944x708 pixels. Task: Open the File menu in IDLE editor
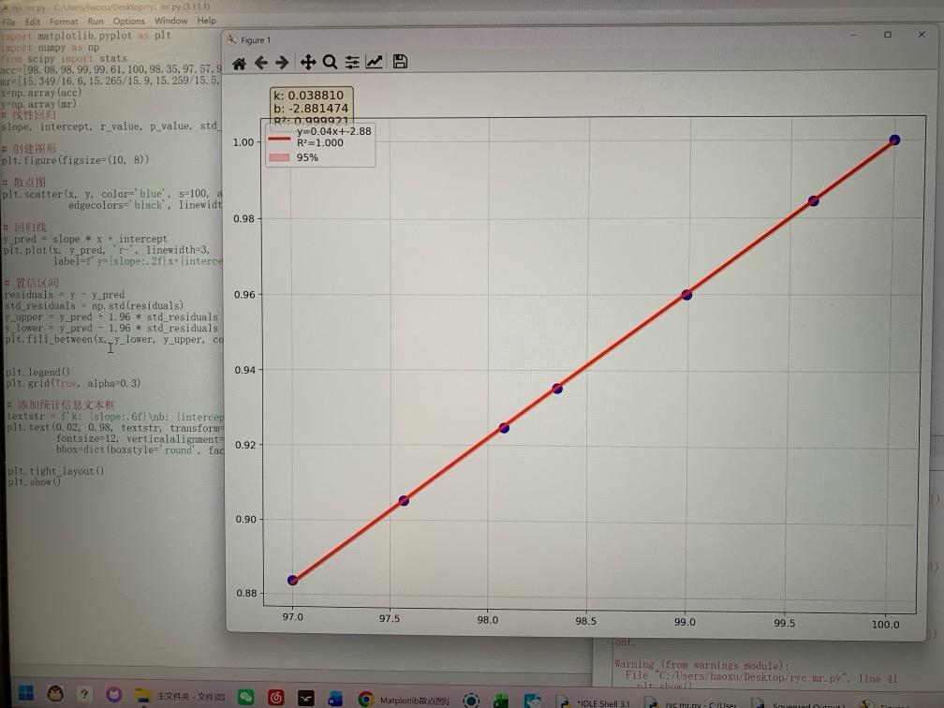[9, 22]
